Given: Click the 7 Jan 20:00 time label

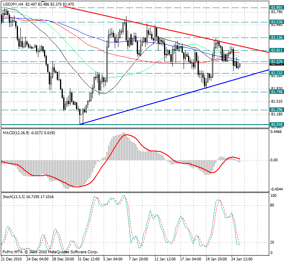Looking at the screenshot, I should tap(139, 259).
